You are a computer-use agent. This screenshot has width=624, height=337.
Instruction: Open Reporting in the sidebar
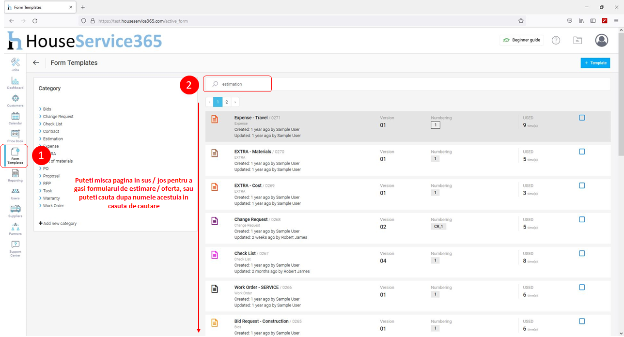tap(15, 175)
